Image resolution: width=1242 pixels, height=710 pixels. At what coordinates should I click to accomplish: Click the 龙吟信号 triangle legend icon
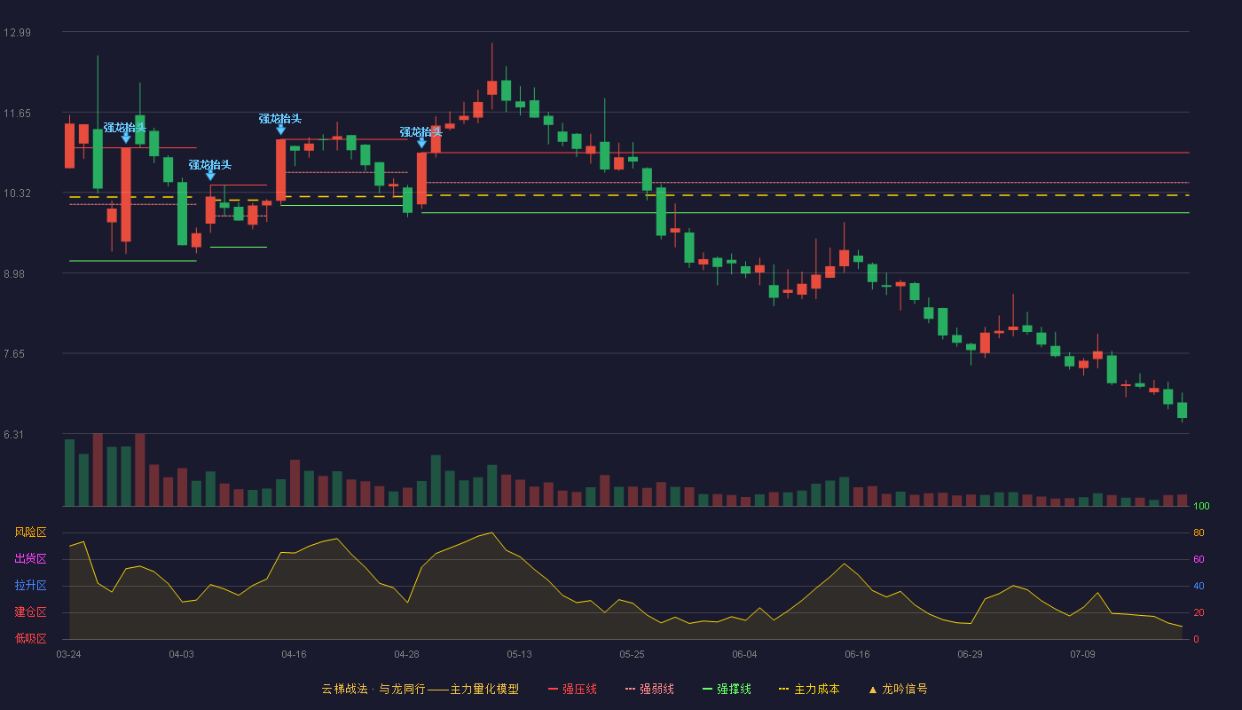tap(872, 690)
